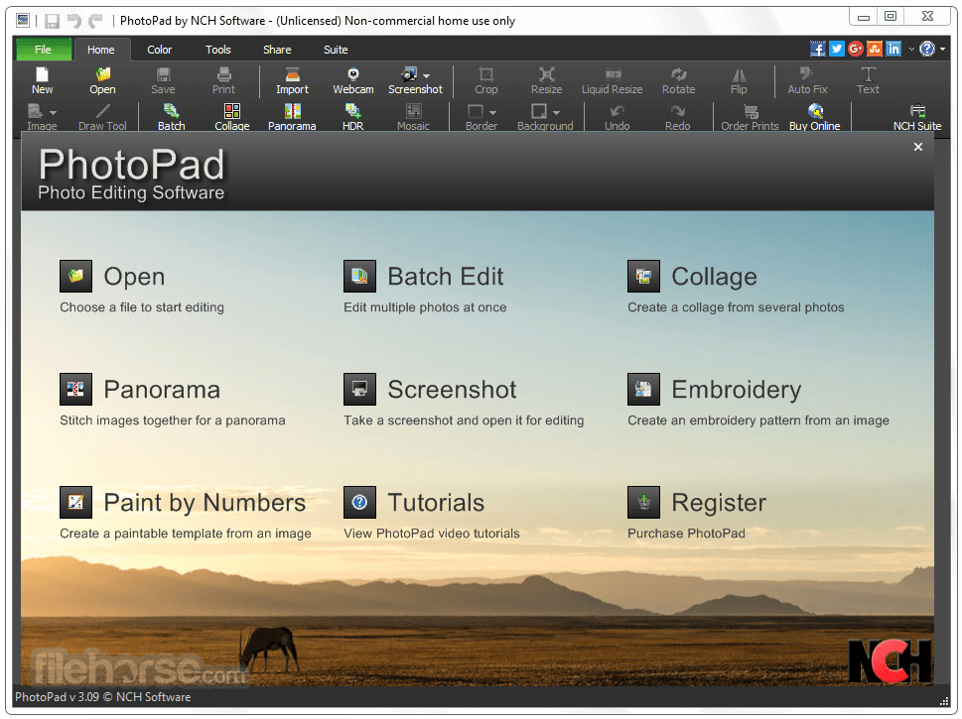Open the NCH Suite toolbar item
Image resolution: width=962 pixels, height=719 pixels.
[917, 117]
